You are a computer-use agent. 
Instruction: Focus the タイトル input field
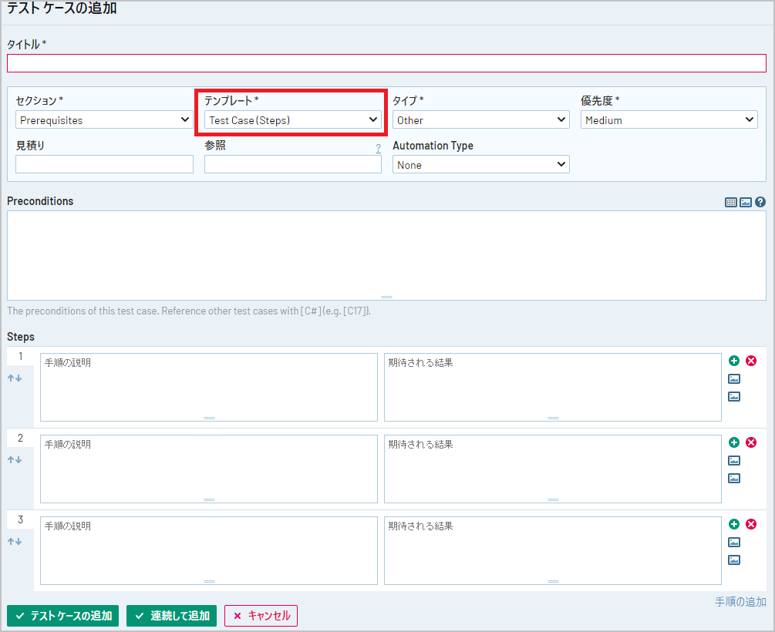coord(386,63)
